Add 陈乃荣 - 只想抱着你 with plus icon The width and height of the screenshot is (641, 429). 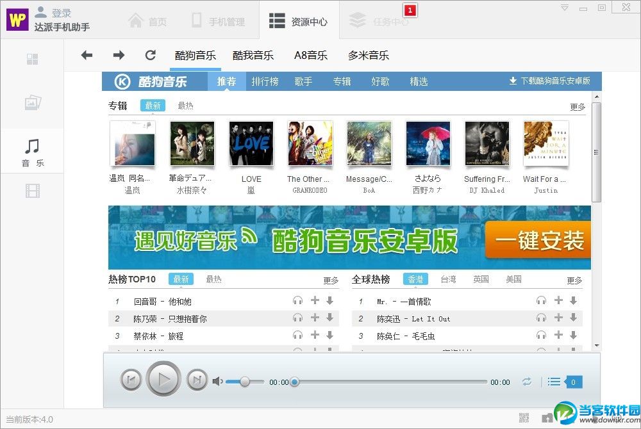click(x=315, y=317)
